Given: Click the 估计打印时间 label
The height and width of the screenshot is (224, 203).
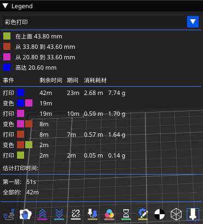Looking at the screenshot, I should point(21,168).
